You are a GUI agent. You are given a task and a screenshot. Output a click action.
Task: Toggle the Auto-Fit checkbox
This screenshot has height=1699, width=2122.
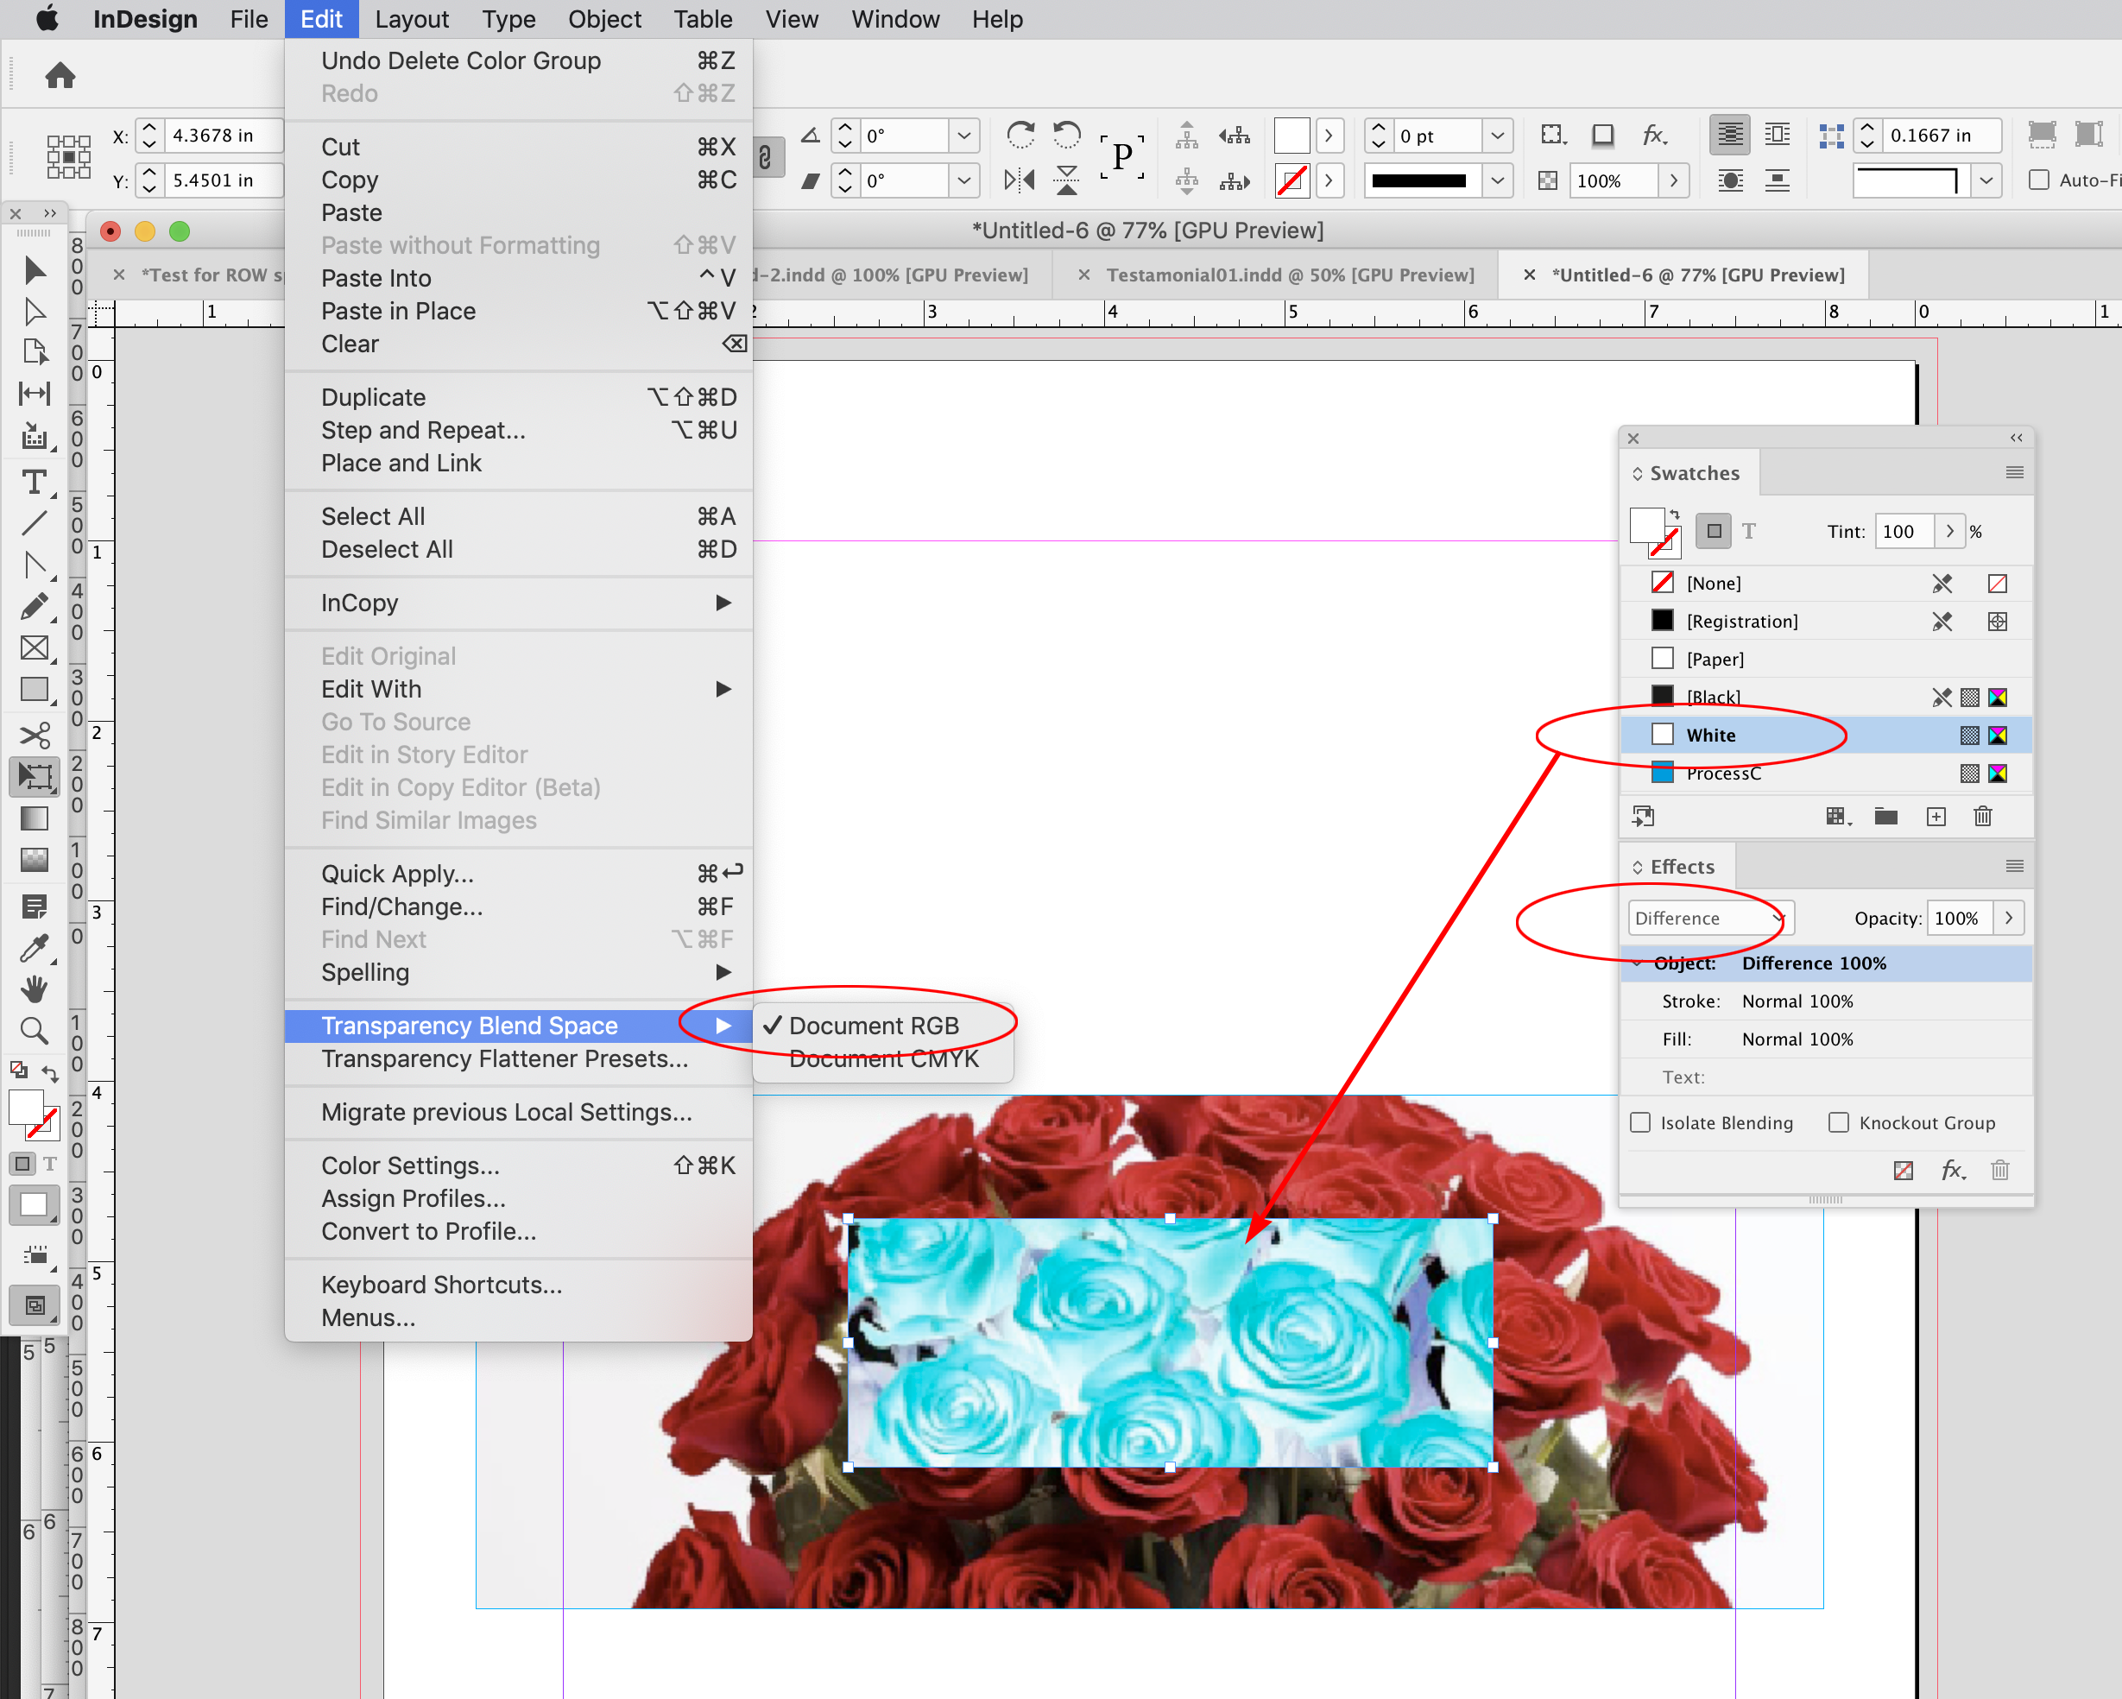[2037, 180]
